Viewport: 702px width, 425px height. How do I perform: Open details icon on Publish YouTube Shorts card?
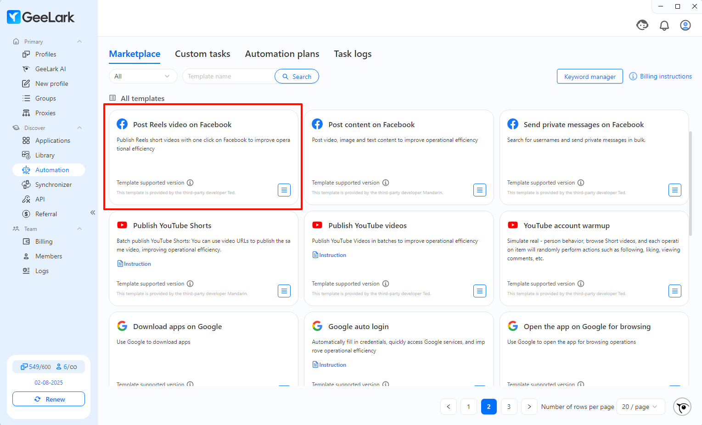(284, 291)
